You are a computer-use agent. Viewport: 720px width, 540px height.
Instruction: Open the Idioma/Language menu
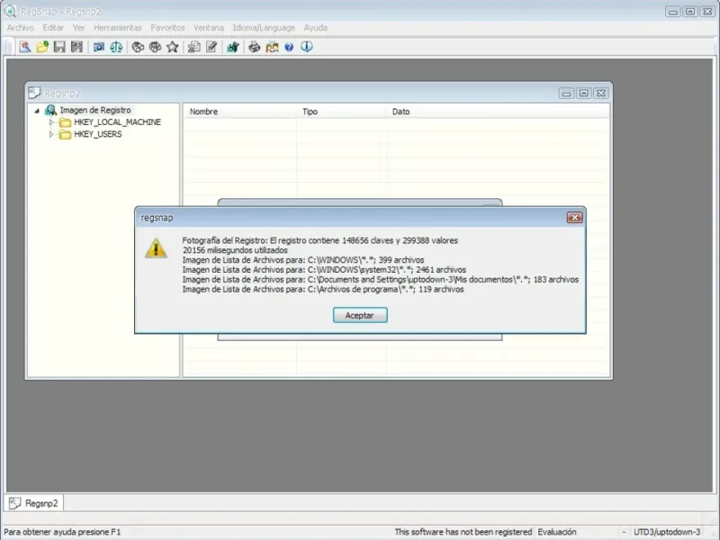264,28
